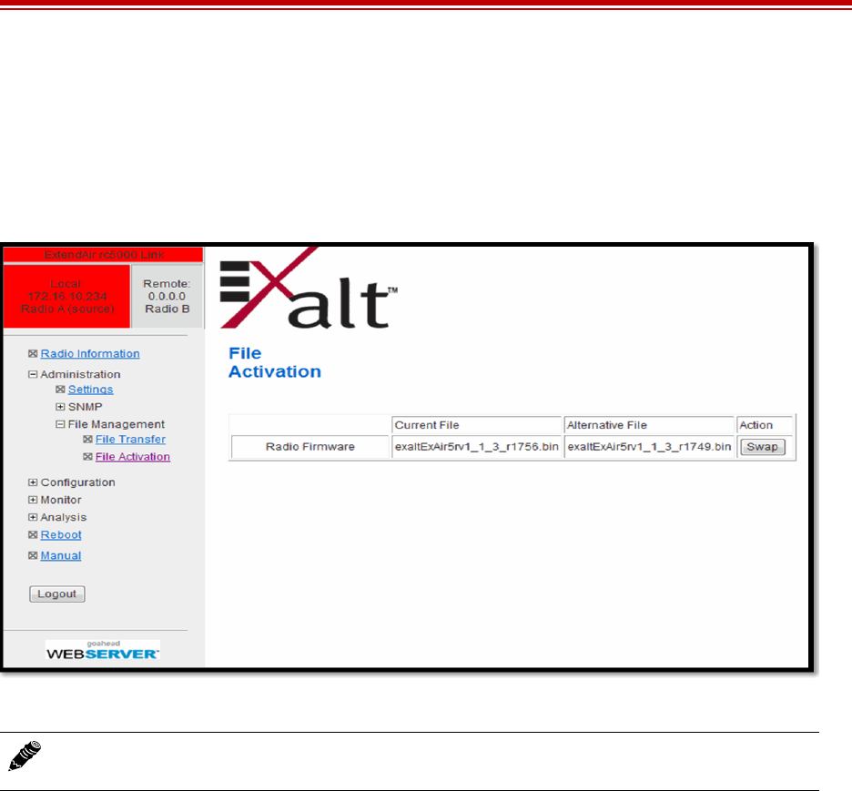Click the icon beside Settings
Viewport: 852px width, 791px height.
pyautogui.click(x=60, y=390)
